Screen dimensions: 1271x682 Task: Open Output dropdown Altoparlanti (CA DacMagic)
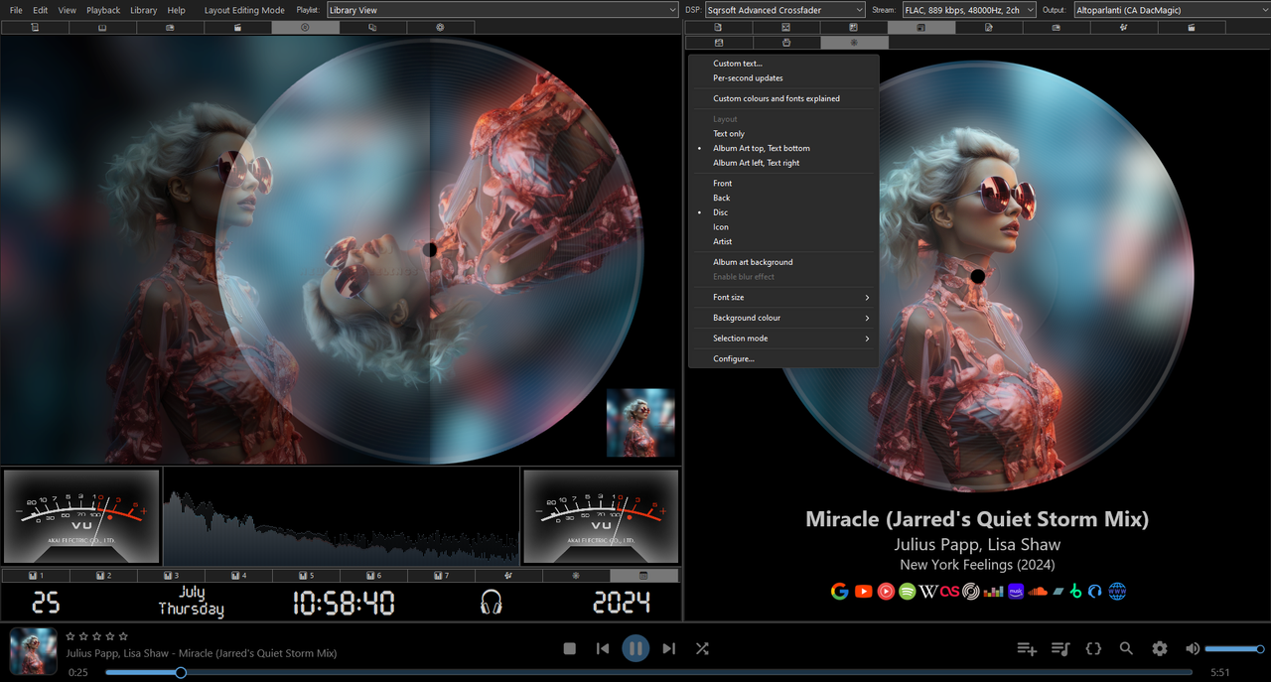(1171, 10)
